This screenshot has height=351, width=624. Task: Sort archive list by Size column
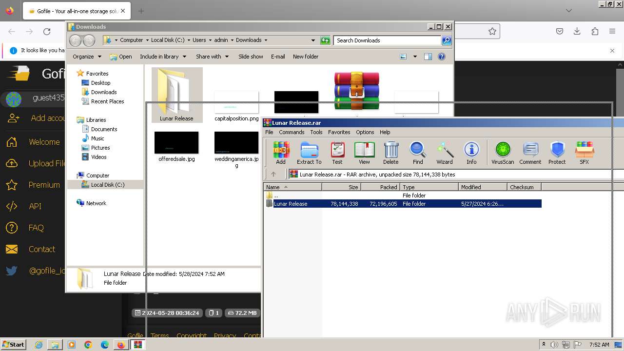coord(341,187)
